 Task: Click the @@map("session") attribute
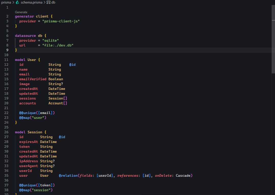(36, 190)
